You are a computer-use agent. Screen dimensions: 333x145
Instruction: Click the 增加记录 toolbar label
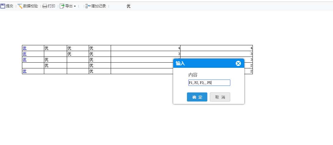pos(98,6)
